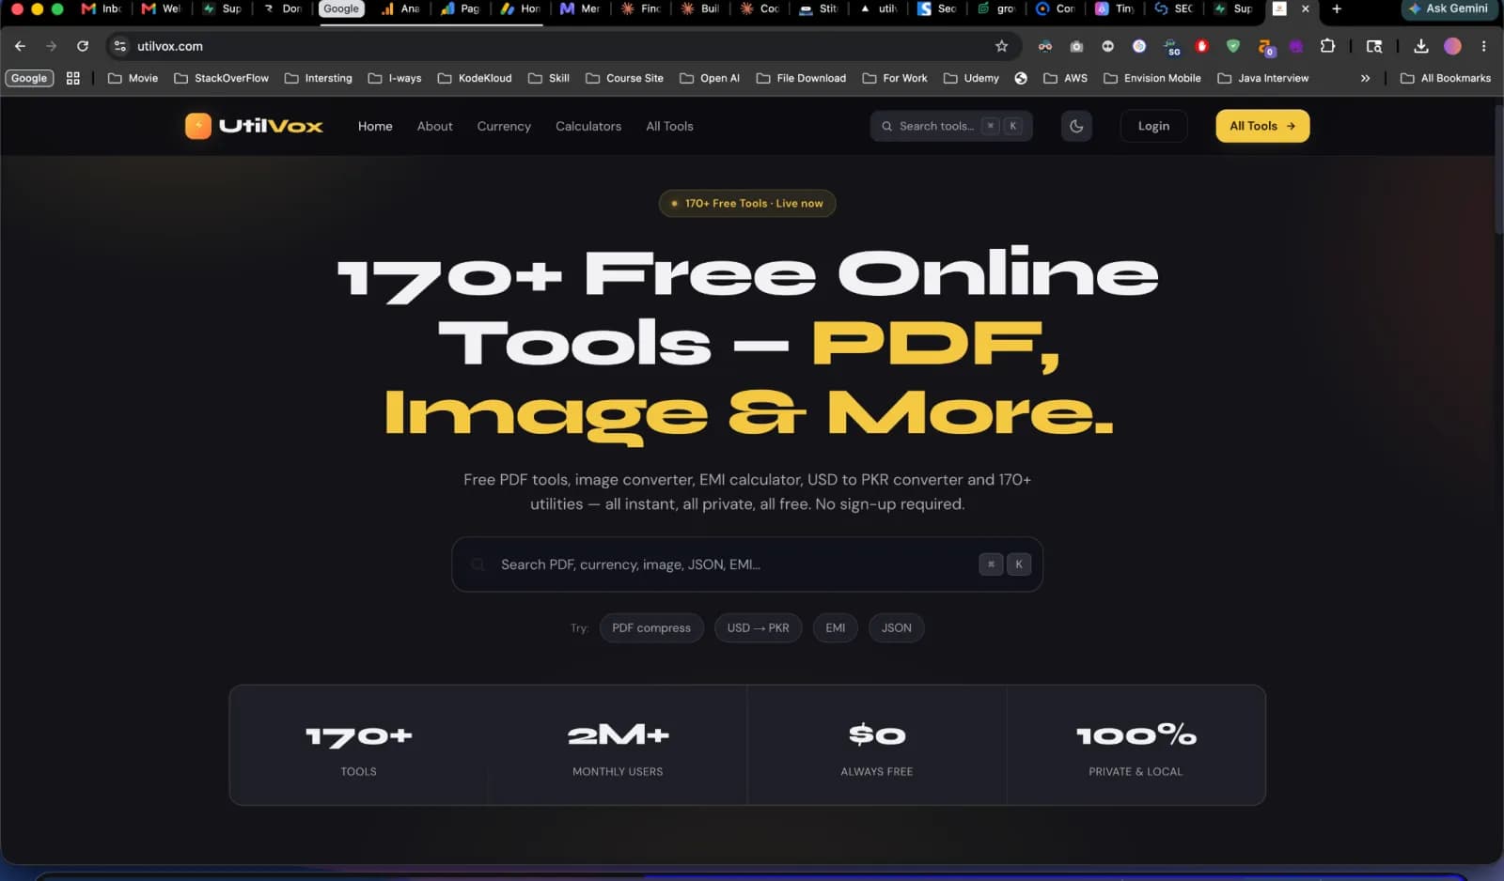Try the JSON suggestion chip
This screenshot has height=881, width=1504.
pos(897,627)
